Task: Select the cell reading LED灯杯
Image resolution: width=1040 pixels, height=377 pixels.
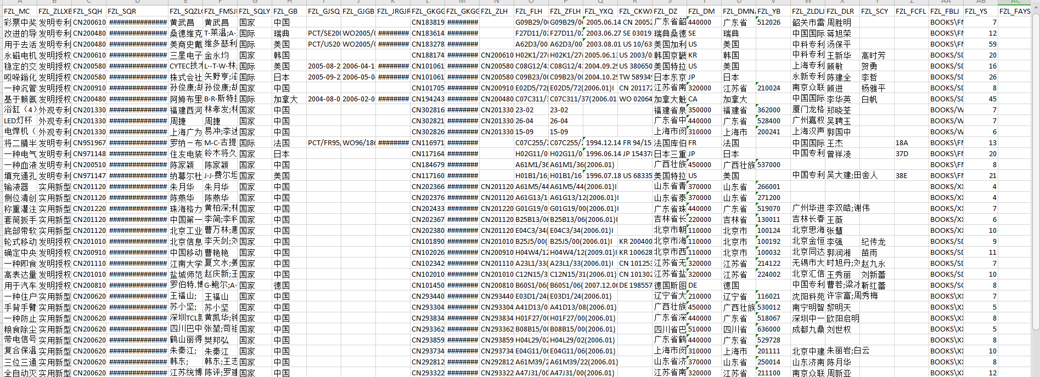Action: click(x=20, y=121)
